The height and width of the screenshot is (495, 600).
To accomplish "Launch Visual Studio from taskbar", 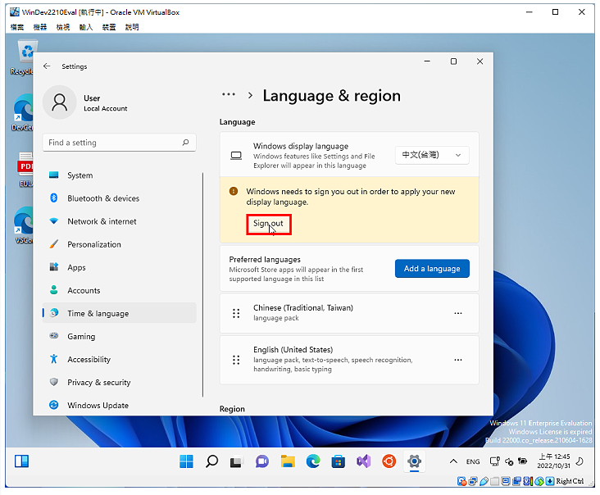I will coord(363,461).
